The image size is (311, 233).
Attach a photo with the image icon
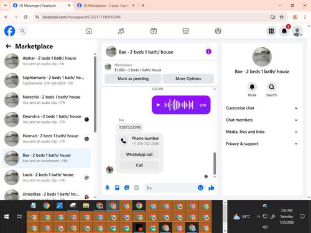pyautogui.click(x=117, y=188)
